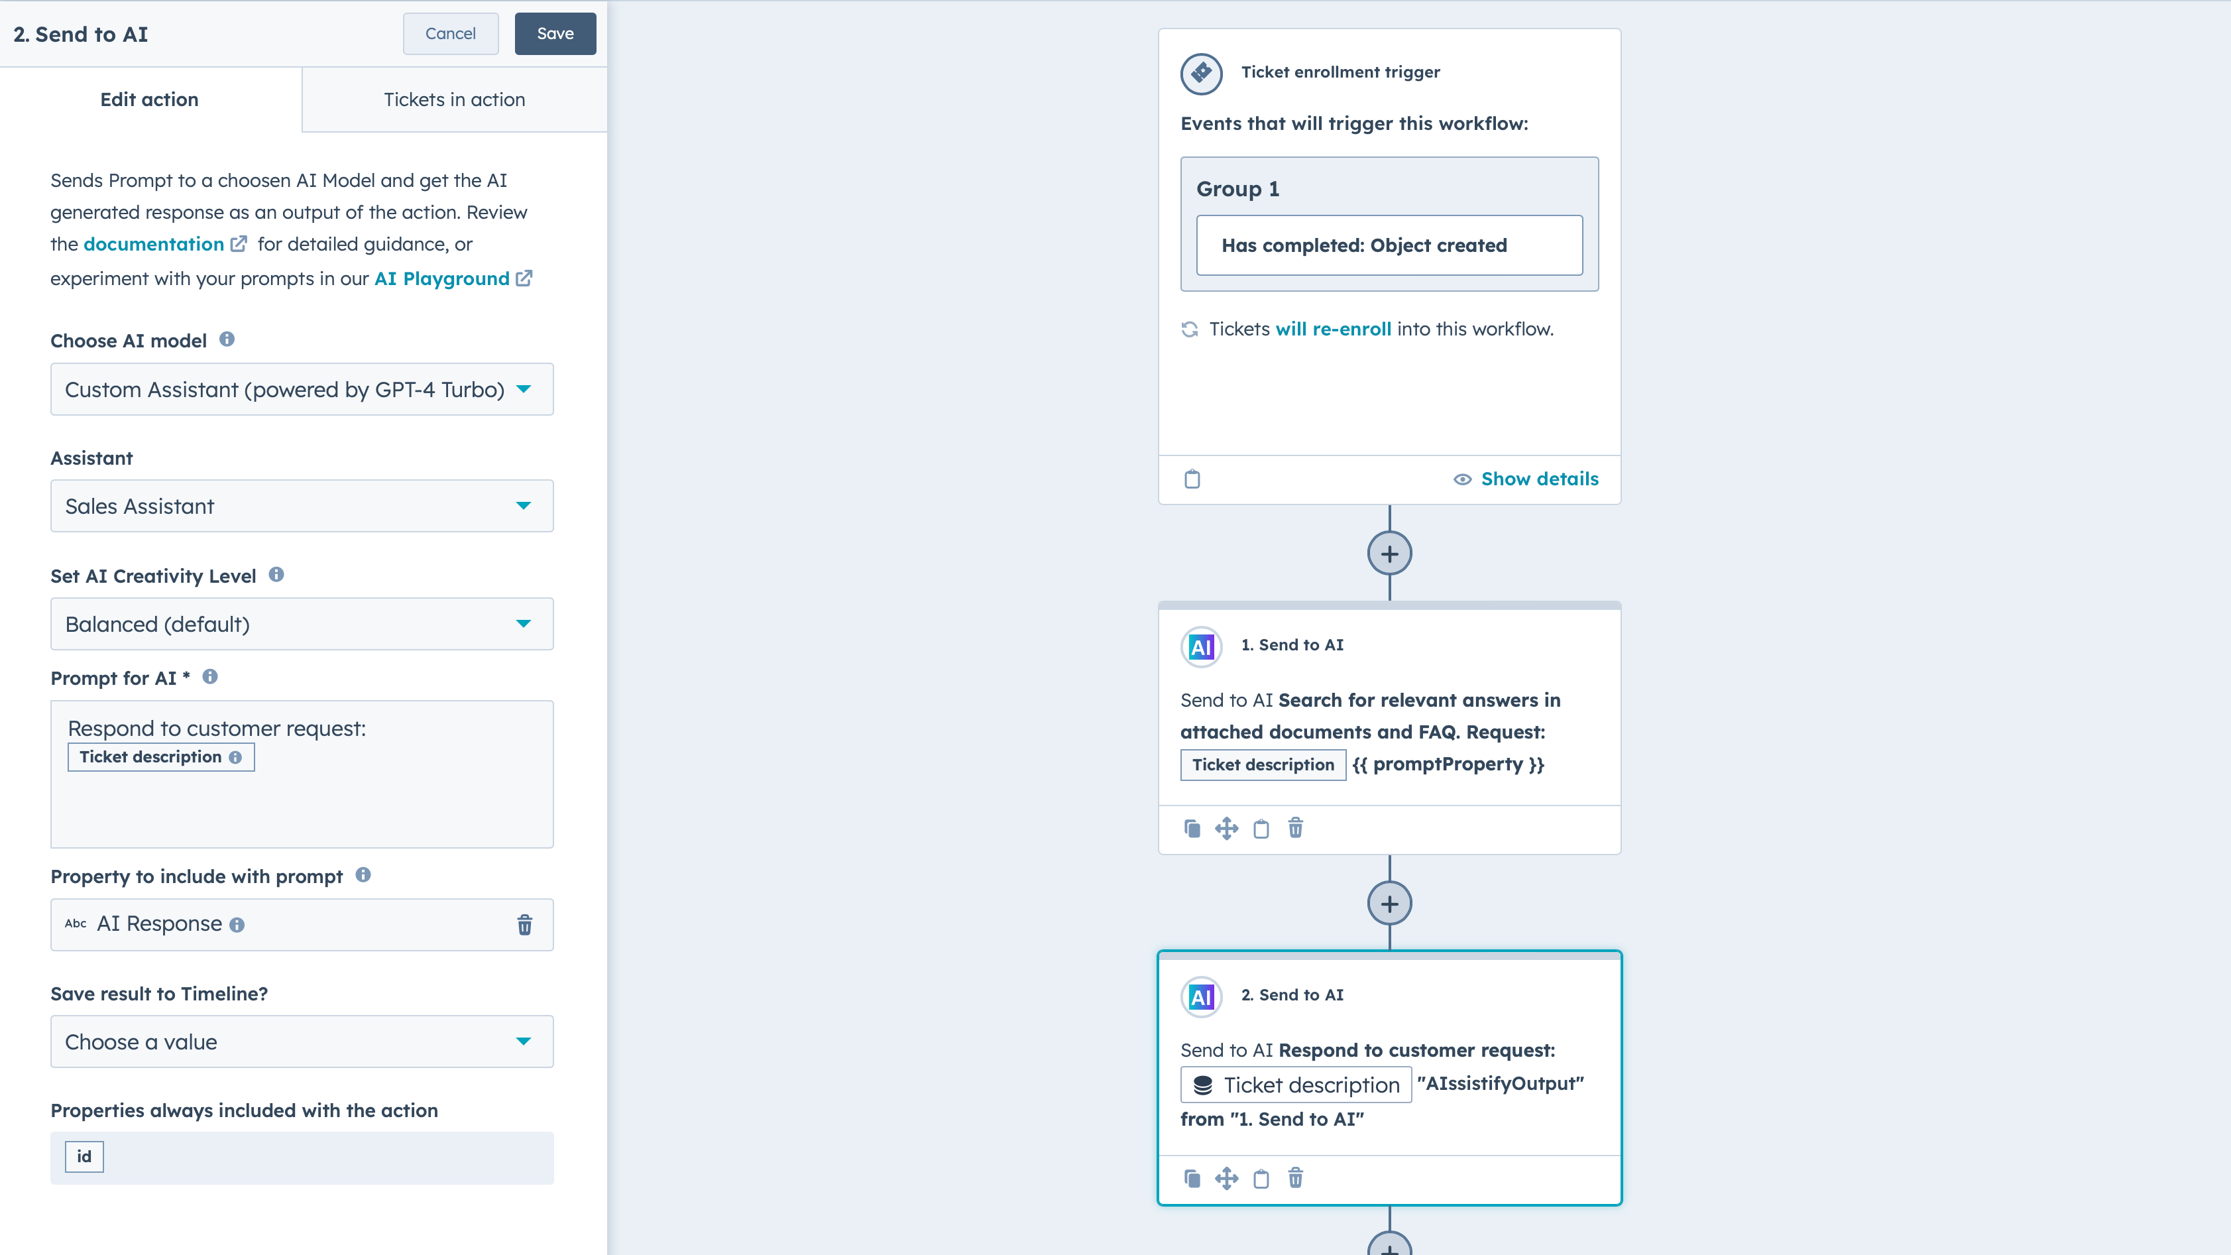Click the AI Response property field
This screenshot has height=1255, width=2231.
(x=302, y=925)
